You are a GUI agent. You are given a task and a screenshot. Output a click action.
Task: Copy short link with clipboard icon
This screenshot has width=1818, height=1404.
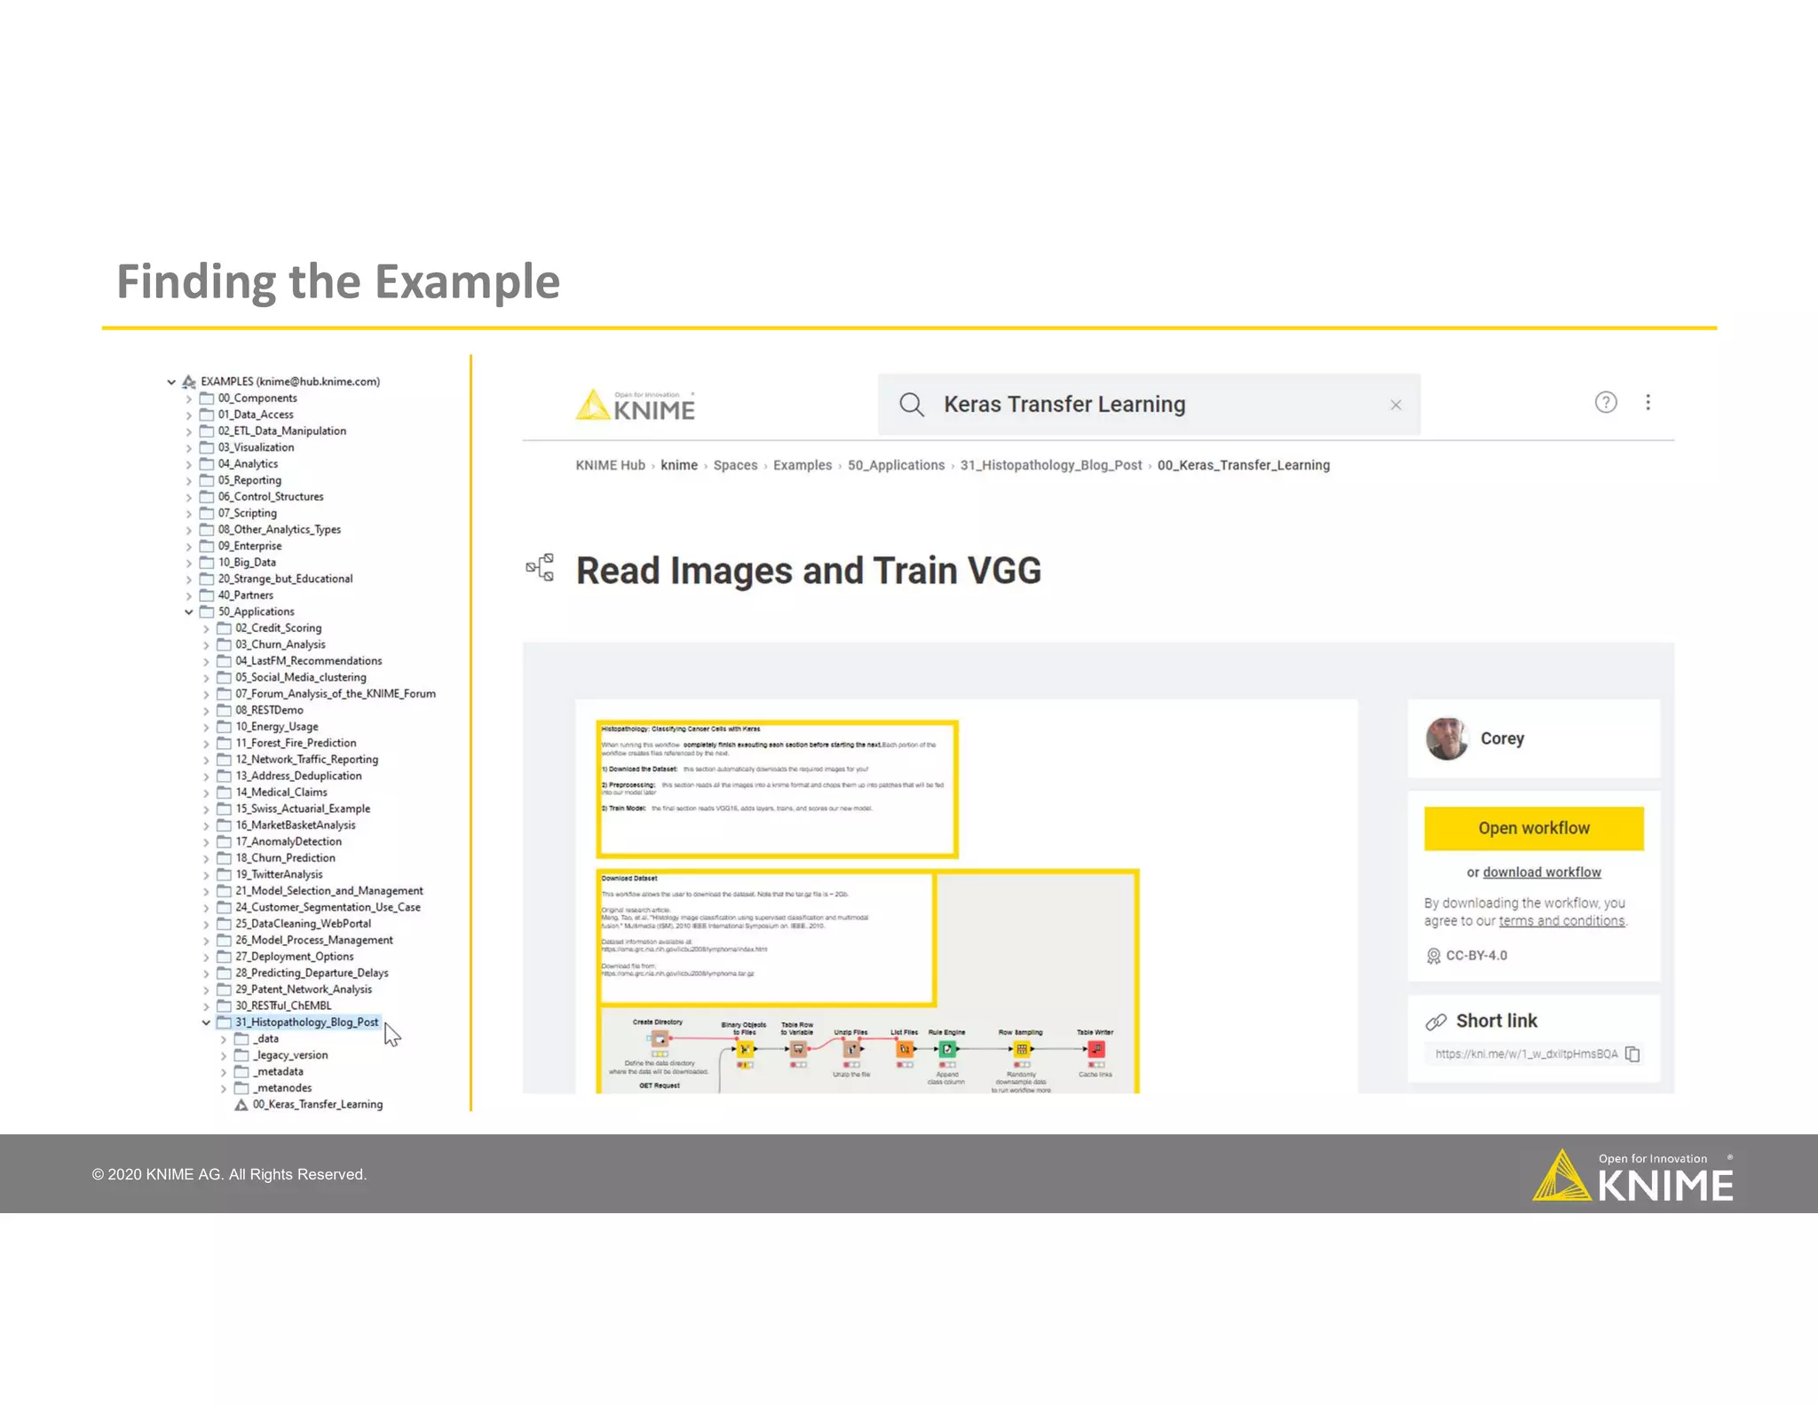tap(1632, 1054)
